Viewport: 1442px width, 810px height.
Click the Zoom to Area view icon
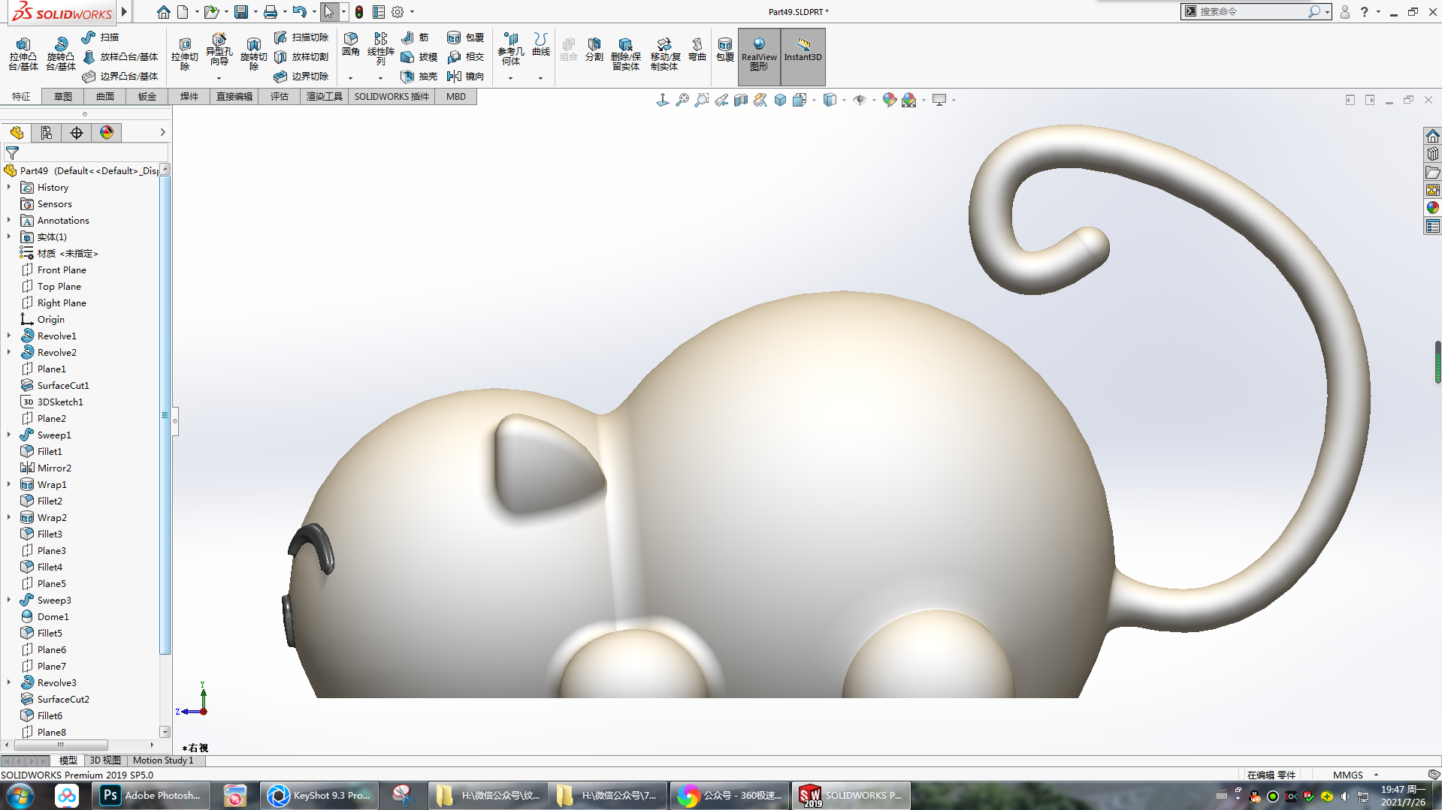pos(702,100)
